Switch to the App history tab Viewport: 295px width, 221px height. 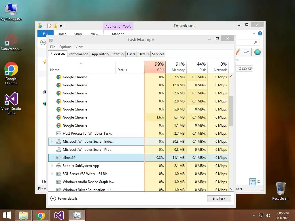coord(100,54)
